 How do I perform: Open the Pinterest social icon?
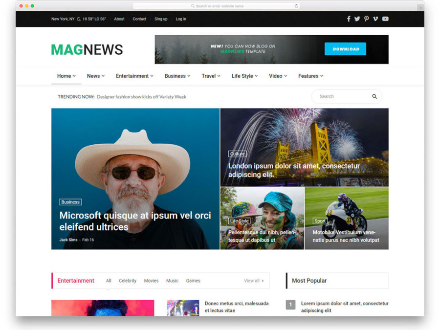tap(366, 19)
